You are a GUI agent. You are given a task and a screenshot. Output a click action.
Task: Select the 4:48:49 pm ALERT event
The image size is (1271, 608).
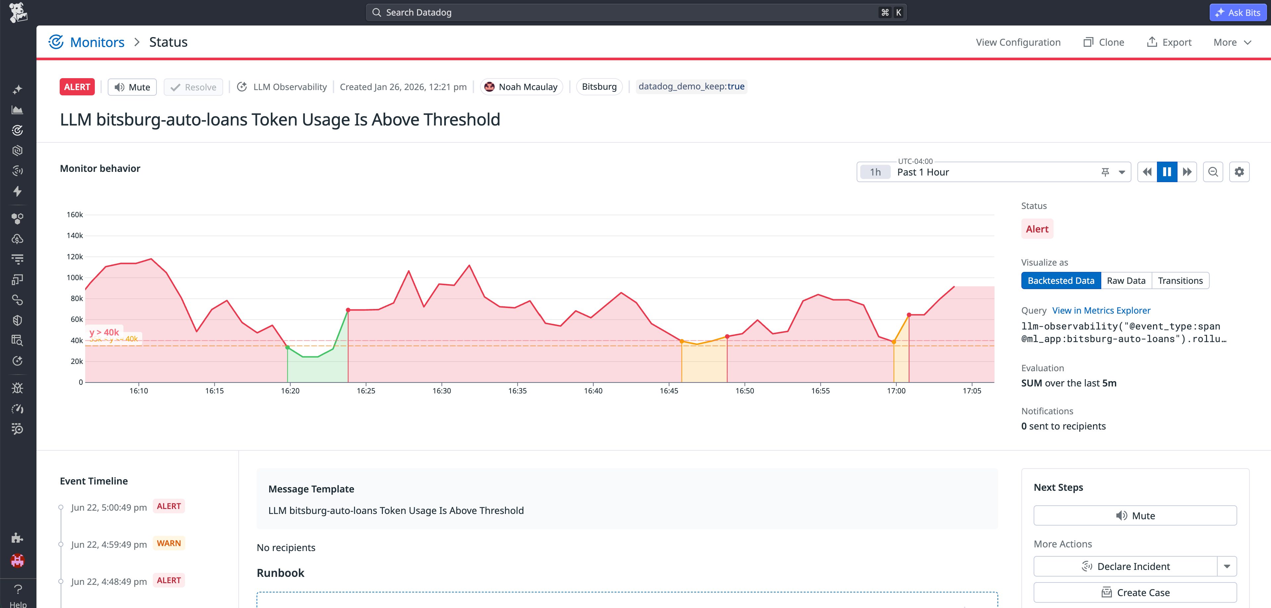click(127, 581)
